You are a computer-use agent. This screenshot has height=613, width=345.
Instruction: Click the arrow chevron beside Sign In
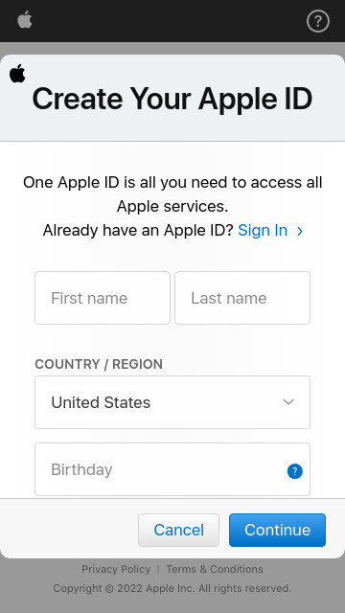coord(300,232)
